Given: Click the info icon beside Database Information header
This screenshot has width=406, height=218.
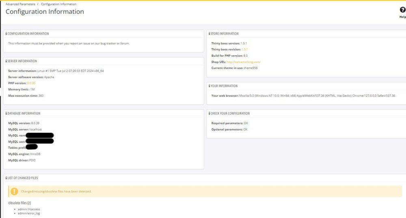Looking at the screenshot, I should tap(6, 113).
